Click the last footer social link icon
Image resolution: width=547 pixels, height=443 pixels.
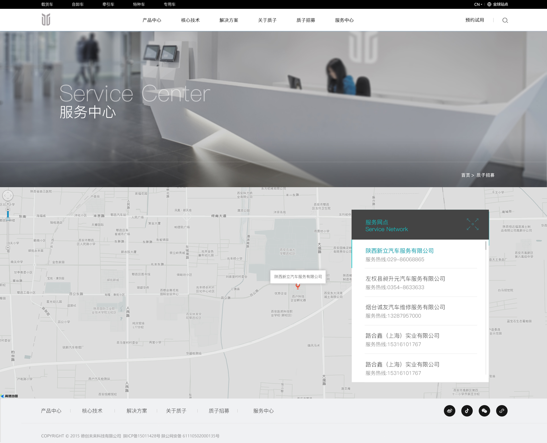(502, 411)
